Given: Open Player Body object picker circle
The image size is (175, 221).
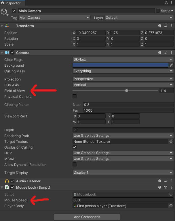Looking at the screenshot, I should (171, 206).
